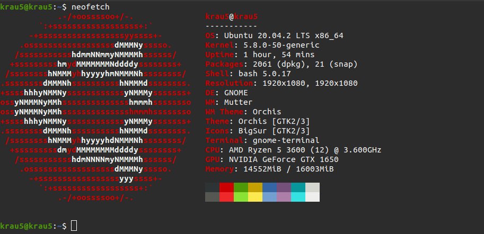Image resolution: width=484 pixels, height=234 pixels.
Task: Click the light blue color swatch
Action: click(x=269, y=197)
